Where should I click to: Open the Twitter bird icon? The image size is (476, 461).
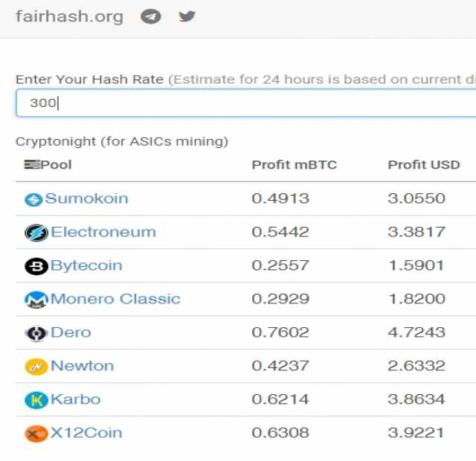(x=187, y=16)
